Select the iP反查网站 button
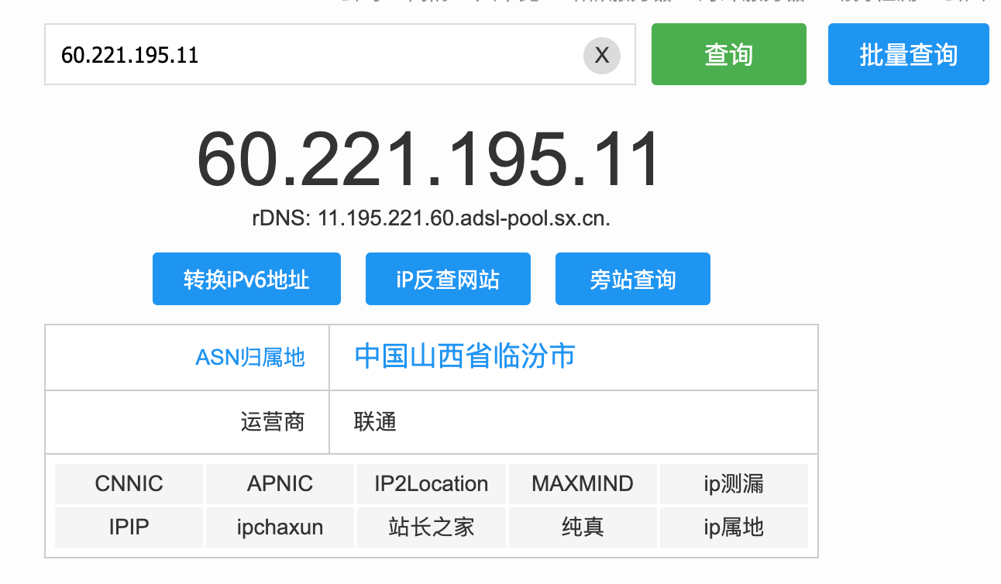 pos(448,280)
